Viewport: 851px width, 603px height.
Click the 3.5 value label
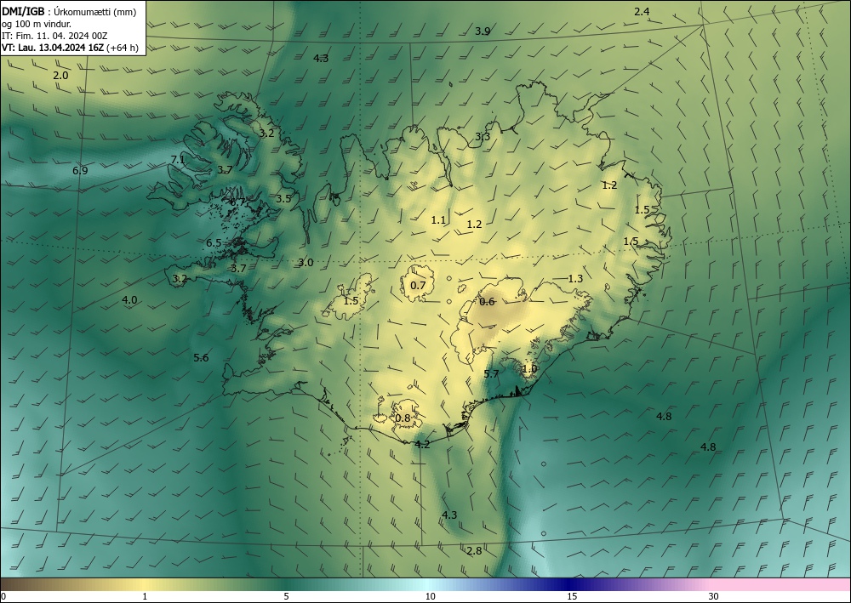(283, 199)
